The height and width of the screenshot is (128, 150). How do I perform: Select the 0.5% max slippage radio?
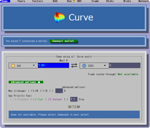point(30,91)
